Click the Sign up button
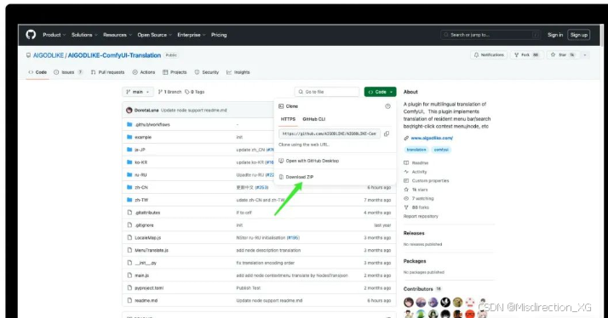 [578, 35]
